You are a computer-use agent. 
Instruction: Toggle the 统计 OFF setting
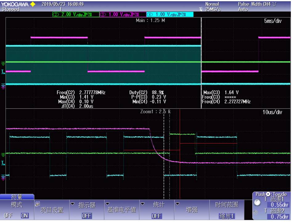tap(157, 216)
